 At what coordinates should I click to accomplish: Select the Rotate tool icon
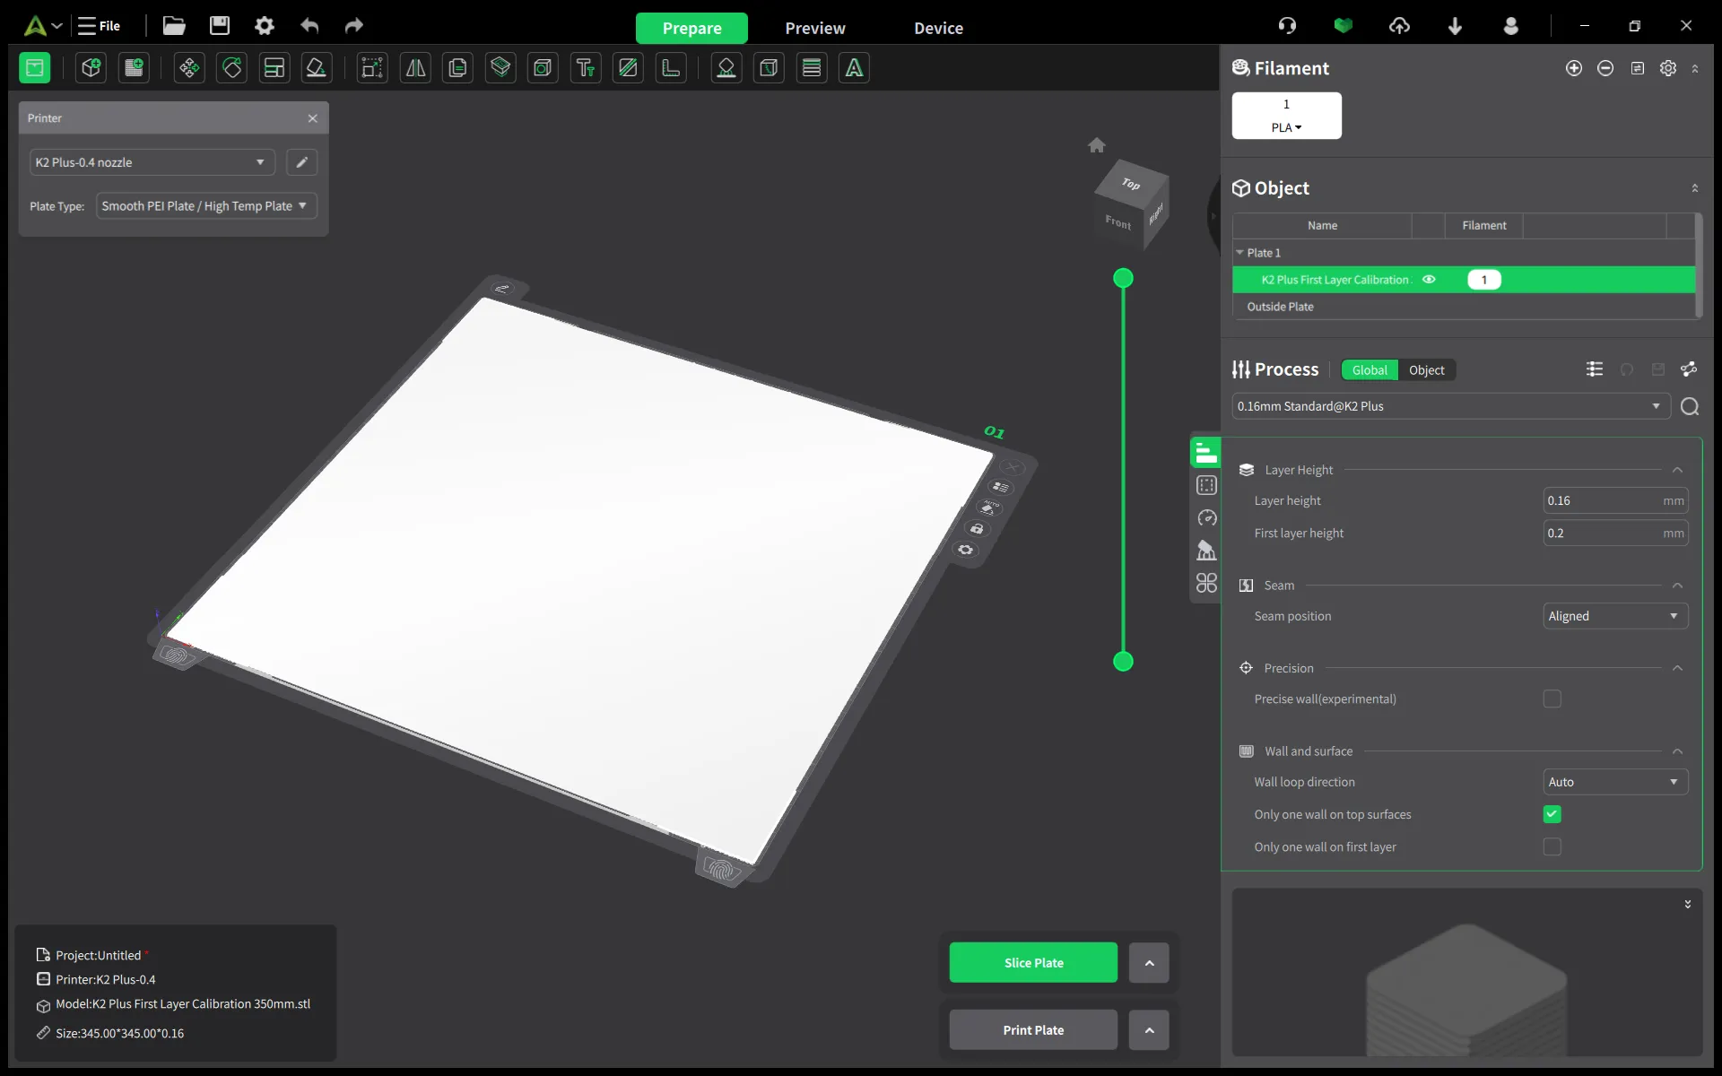tap(232, 67)
